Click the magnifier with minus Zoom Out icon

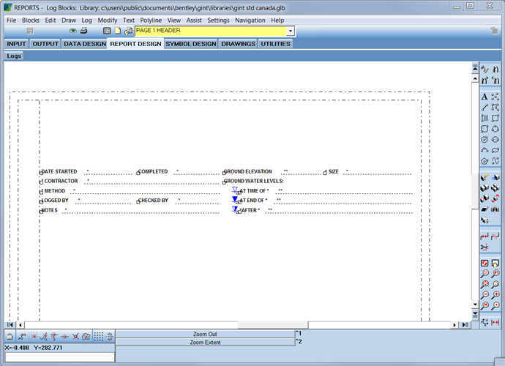tap(485, 295)
